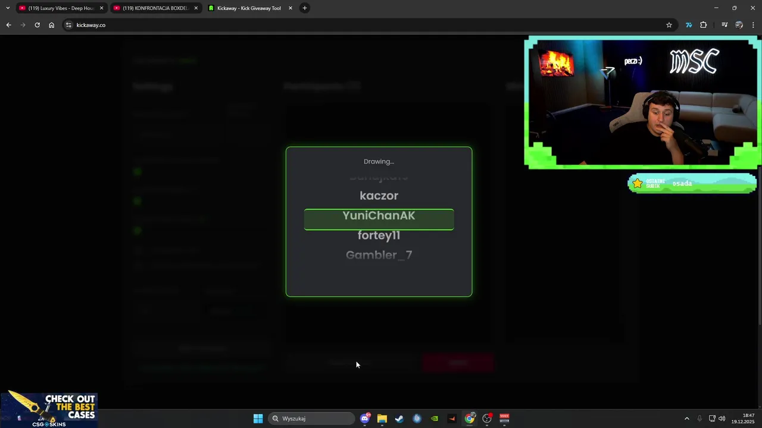Go back to the previous page

tap(8, 25)
